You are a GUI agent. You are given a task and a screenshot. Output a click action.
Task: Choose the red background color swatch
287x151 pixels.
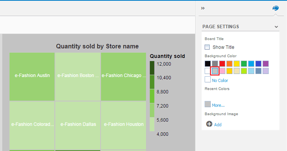point(222,64)
